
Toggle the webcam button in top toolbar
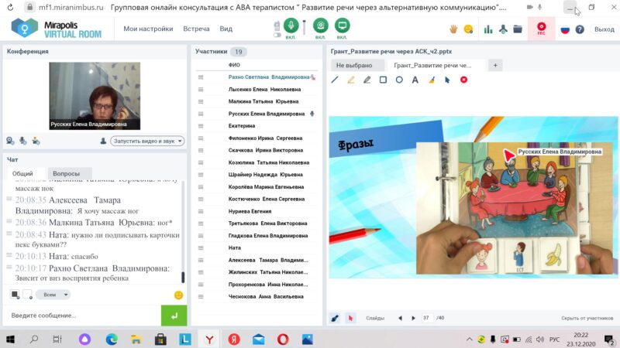click(x=320, y=26)
